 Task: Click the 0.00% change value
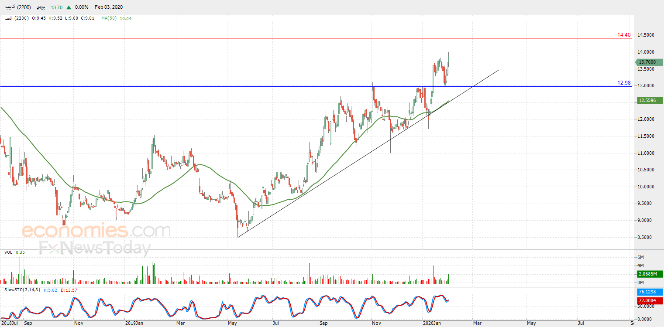pyautogui.click(x=82, y=7)
